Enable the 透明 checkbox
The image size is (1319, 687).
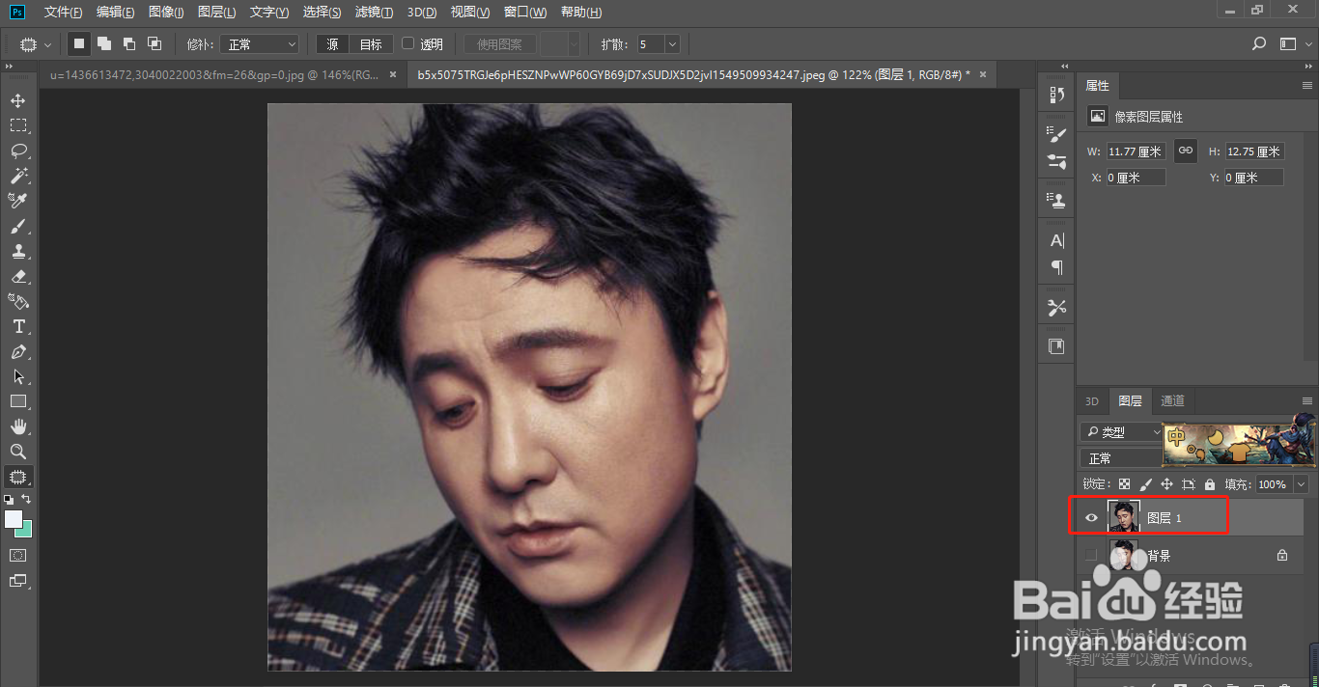[x=407, y=43]
